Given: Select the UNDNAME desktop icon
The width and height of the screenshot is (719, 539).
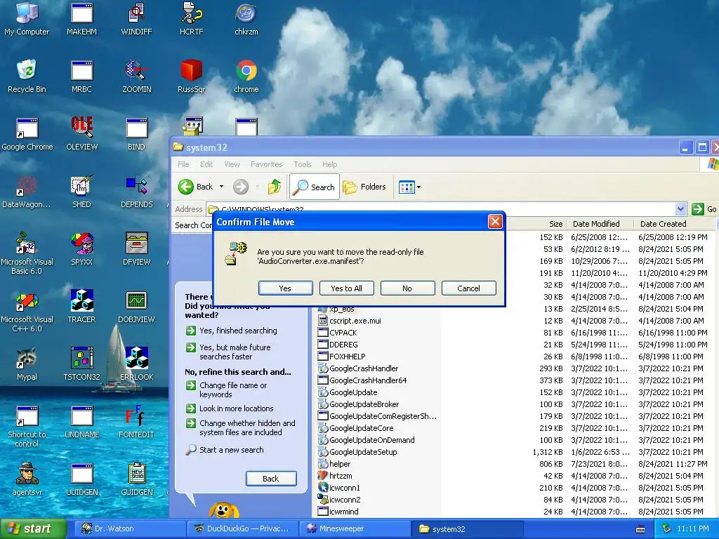Looking at the screenshot, I should pos(81,422).
